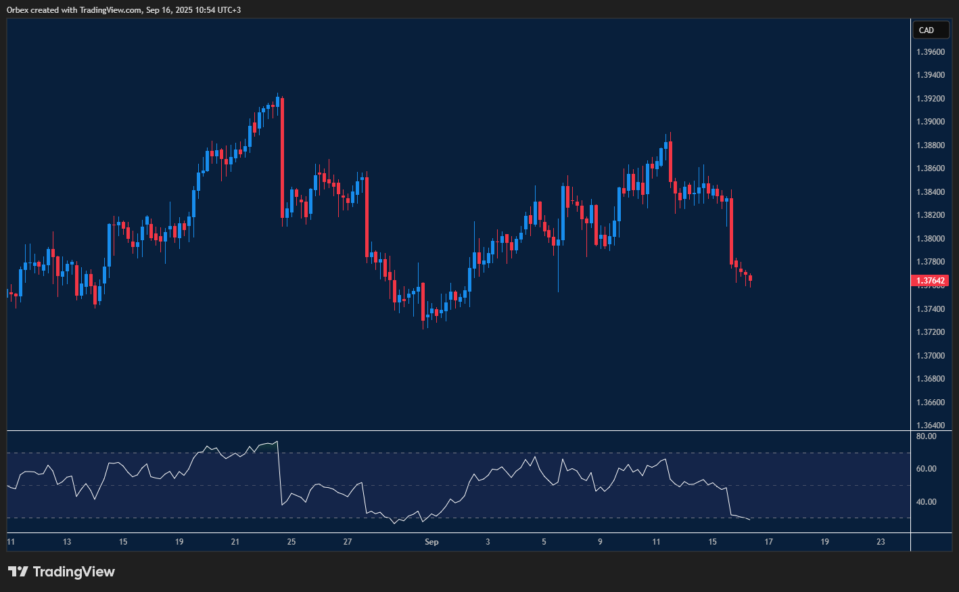Screen dimensions: 959x592
Task: Click the 80.00 RSI scale label
Action: pyautogui.click(x=926, y=436)
